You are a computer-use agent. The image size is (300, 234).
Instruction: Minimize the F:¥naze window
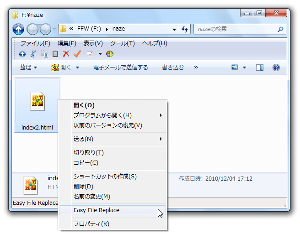tap(247, 13)
